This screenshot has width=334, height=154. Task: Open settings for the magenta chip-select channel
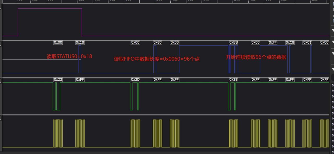pos(1,7)
